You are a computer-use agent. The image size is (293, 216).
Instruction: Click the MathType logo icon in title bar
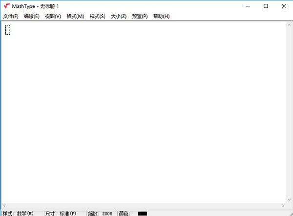[6, 6]
